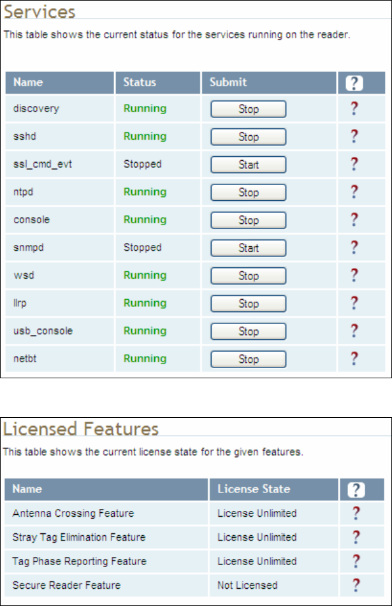Viewport: 392px width, 606px height.
Task: Click Submit column header in Services
Action: point(228,82)
